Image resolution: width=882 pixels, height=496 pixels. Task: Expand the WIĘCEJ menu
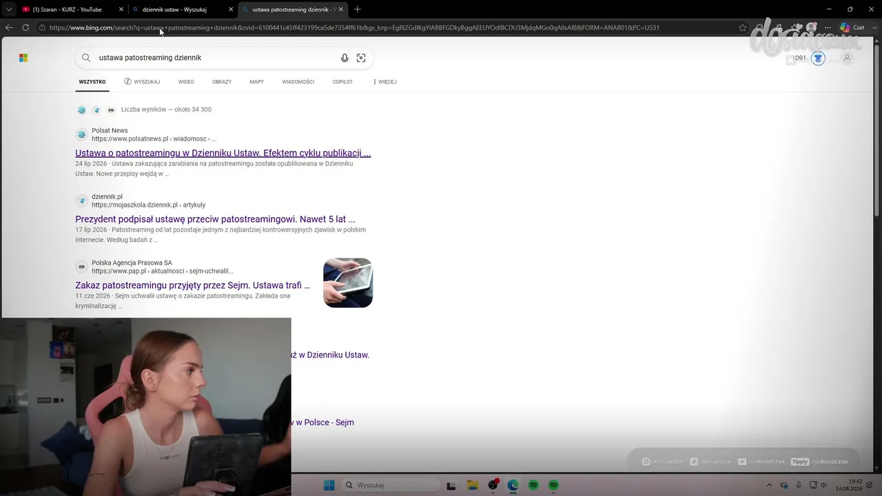[384, 82]
